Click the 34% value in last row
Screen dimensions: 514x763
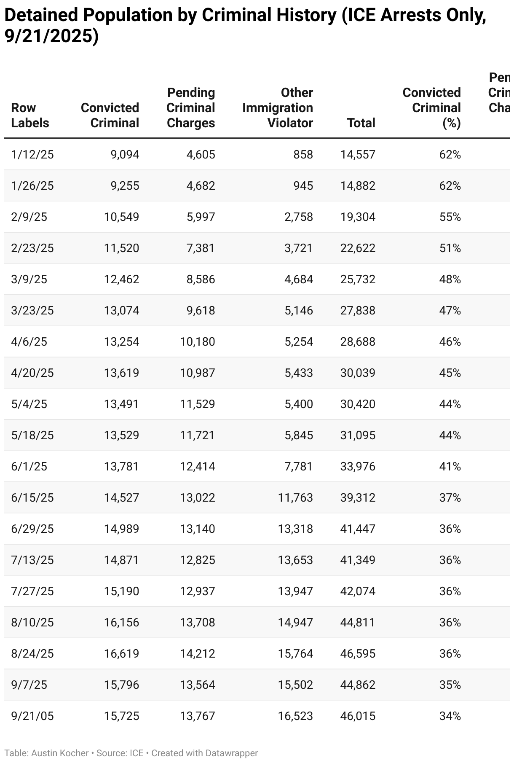pos(450,716)
